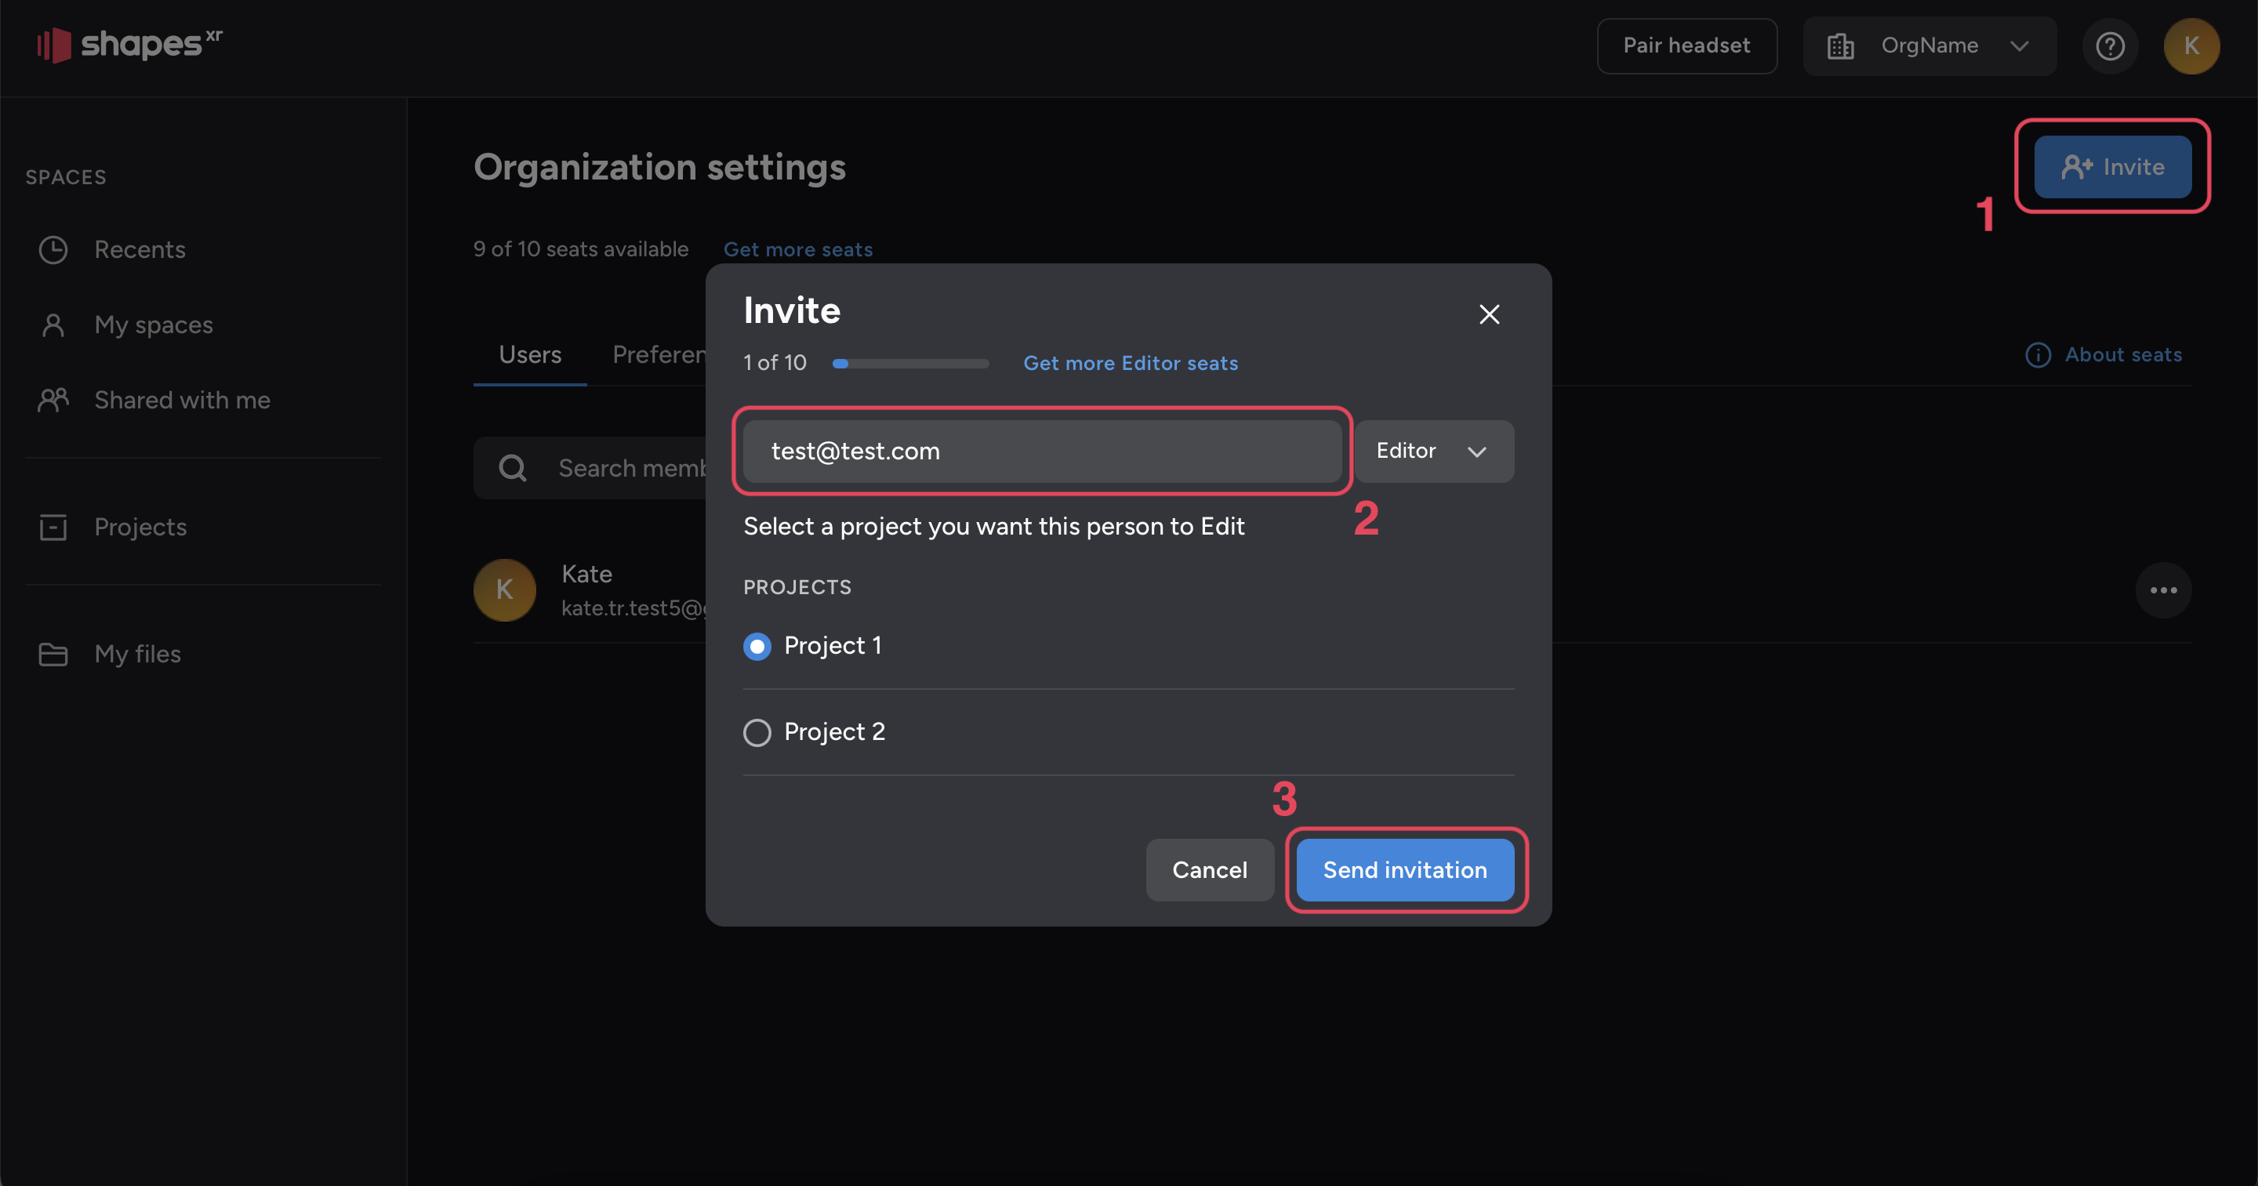Image resolution: width=2258 pixels, height=1186 pixels.
Task: Select the Project 1 radio button
Action: point(757,646)
